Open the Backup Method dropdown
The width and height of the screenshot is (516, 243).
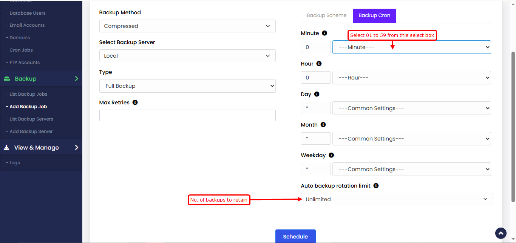click(187, 26)
